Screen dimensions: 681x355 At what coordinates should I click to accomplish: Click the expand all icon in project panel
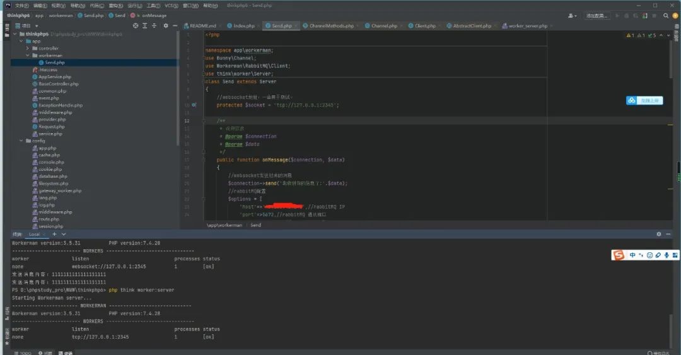point(144,26)
